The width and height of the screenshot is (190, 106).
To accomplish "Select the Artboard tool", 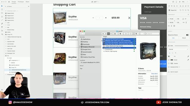I will (x=2, y=31).
